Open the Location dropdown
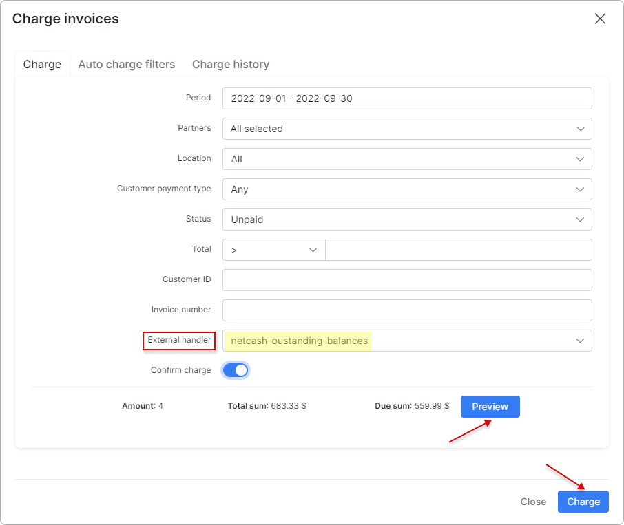 pos(406,159)
